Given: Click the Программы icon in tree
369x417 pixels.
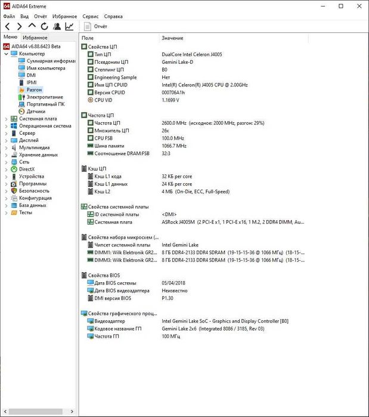Looking at the screenshot, I should click(x=14, y=184).
